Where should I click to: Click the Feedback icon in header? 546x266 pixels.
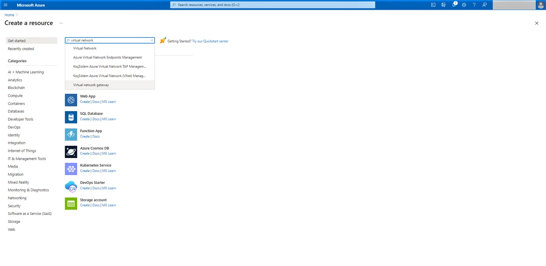(x=484, y=5)
